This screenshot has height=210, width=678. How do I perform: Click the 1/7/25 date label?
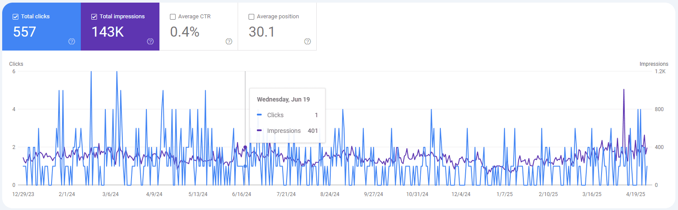[x=505, y=194]
